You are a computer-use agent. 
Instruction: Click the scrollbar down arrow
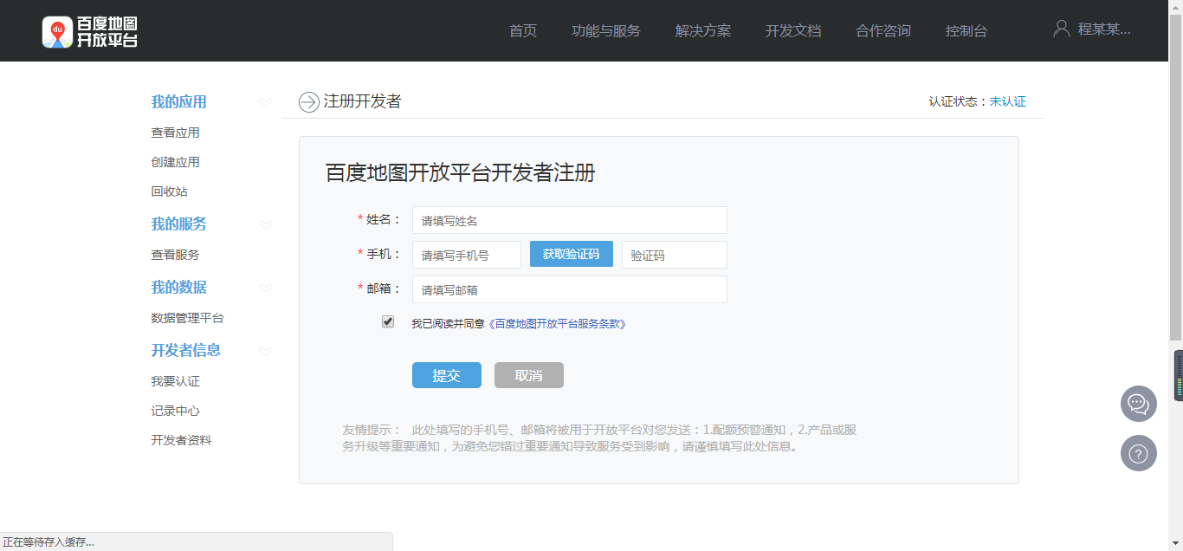(1175, 544)
